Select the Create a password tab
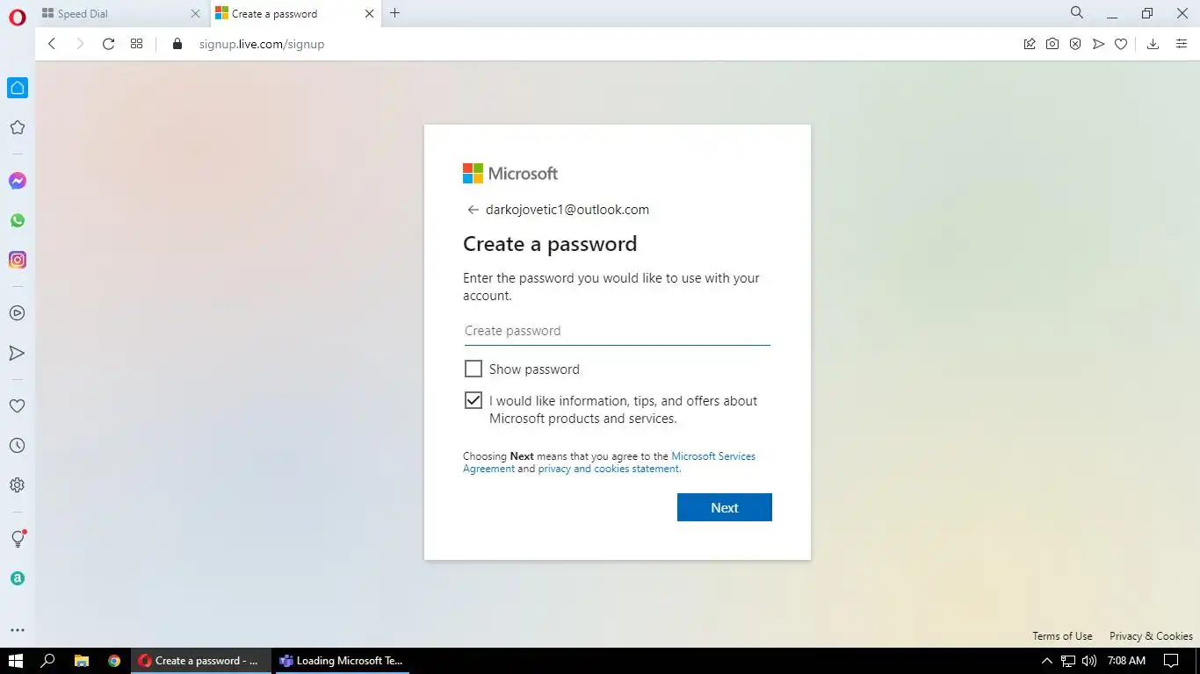 [x=296, y=13]
